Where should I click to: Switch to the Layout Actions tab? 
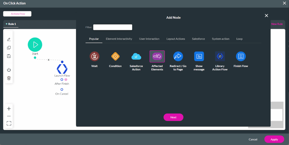point(176,39)
